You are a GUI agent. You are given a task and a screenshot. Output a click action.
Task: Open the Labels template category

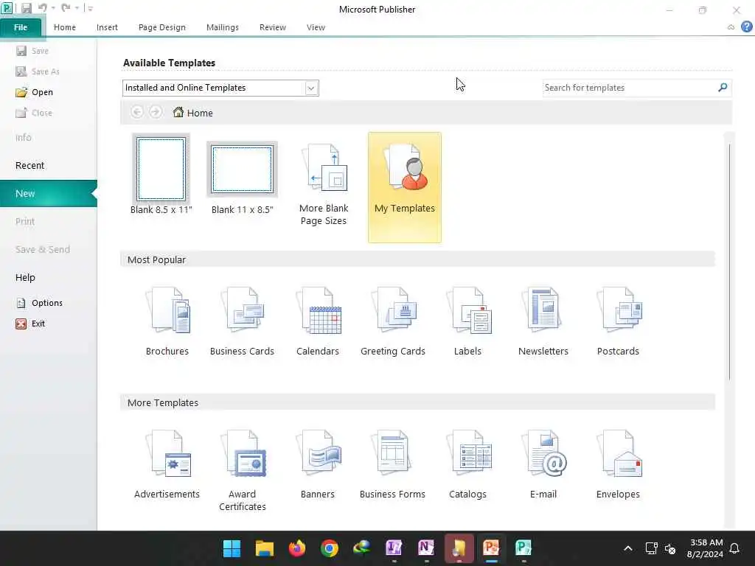467,321
